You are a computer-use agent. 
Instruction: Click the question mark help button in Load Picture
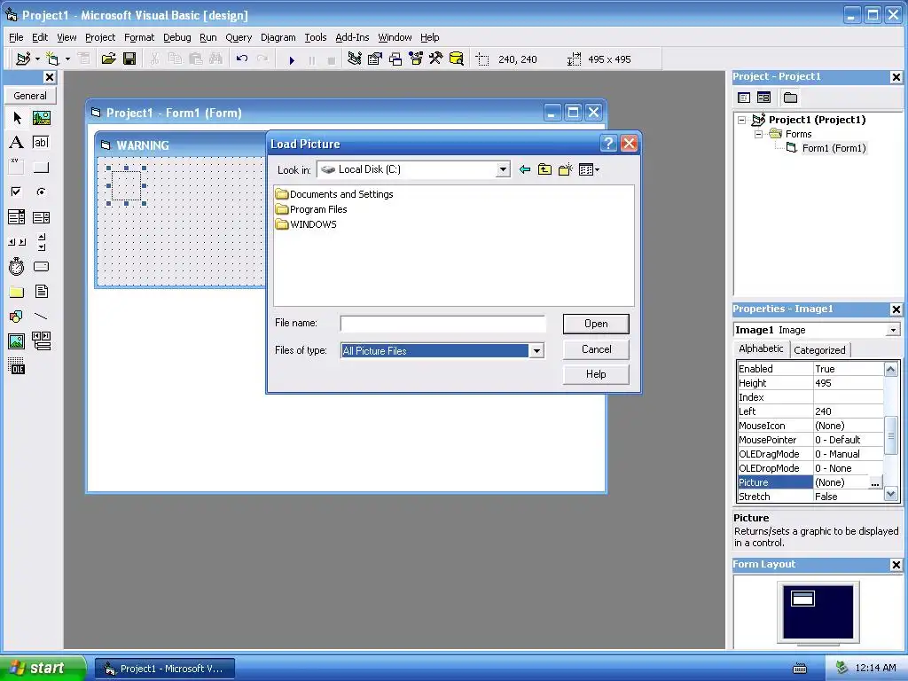(x=608, y=143)
